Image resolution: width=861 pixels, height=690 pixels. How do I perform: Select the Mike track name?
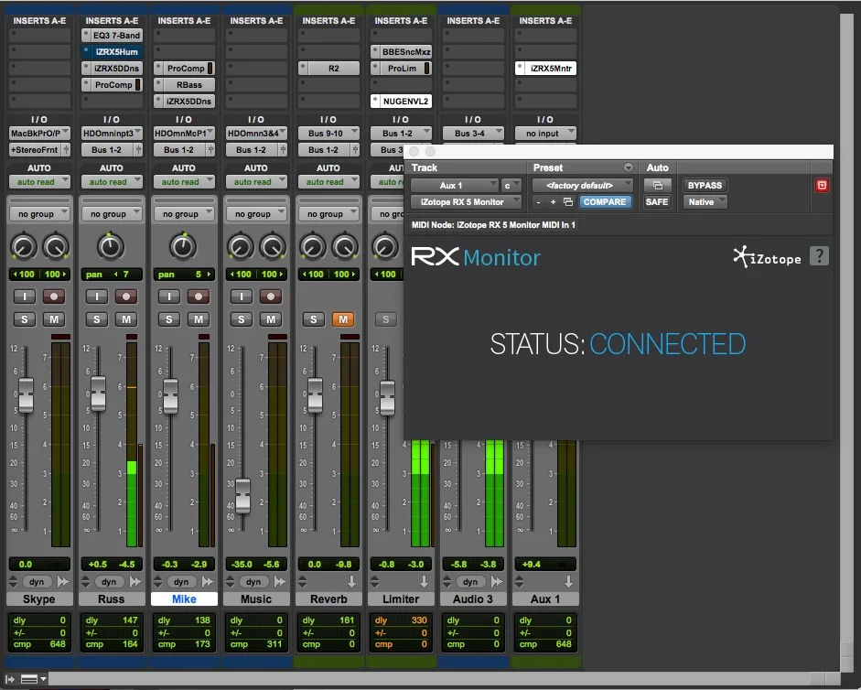point(184,598)
